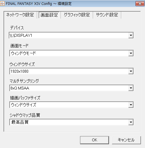Click the キャンセル button

(126, 140)
